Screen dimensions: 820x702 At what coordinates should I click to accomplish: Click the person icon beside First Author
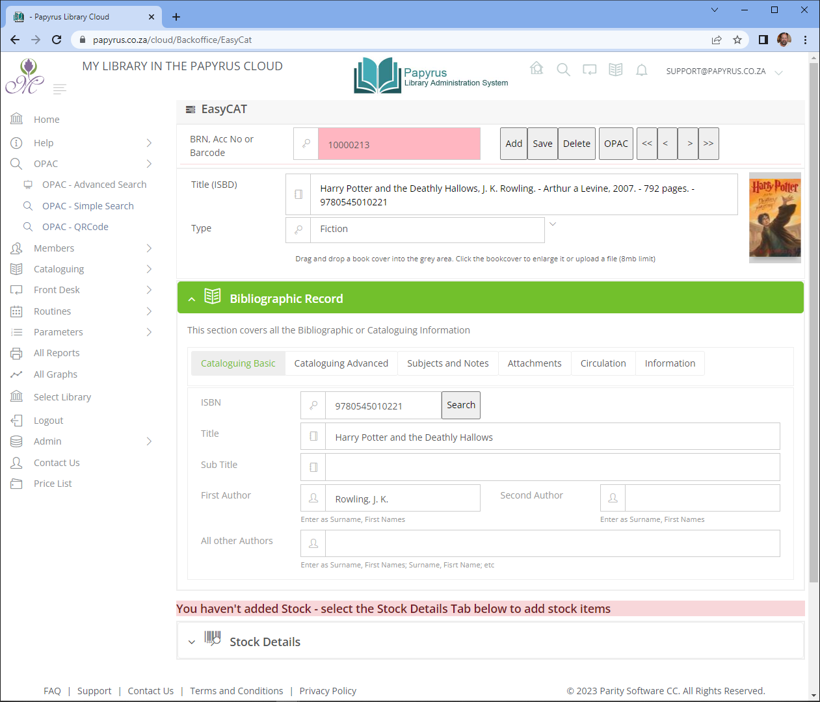coord(313,498)
